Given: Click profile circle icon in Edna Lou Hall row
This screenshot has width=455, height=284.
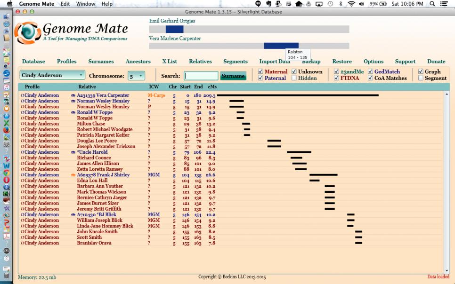Looking at the screenshot, I should (22, 181).
